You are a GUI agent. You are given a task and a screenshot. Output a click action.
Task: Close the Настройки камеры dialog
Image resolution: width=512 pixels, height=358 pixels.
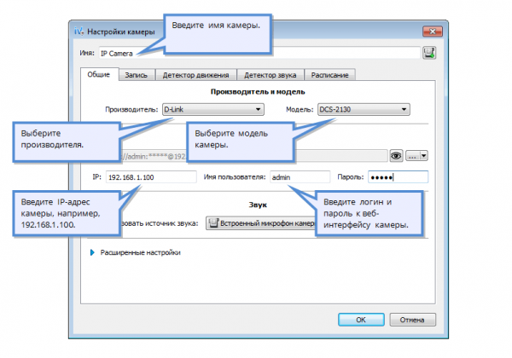click(433, 32)
